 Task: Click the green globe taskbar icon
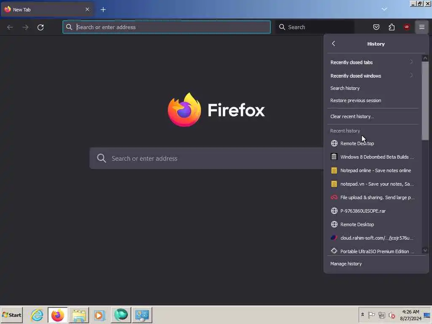(x=121, y=315)
